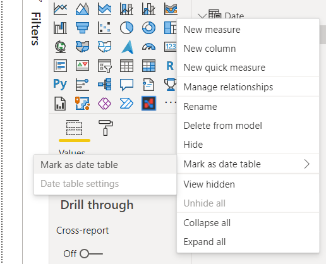This screenshot has height=264, width=326.
Task: Select the Matrix visual
Action: point(148,66)
